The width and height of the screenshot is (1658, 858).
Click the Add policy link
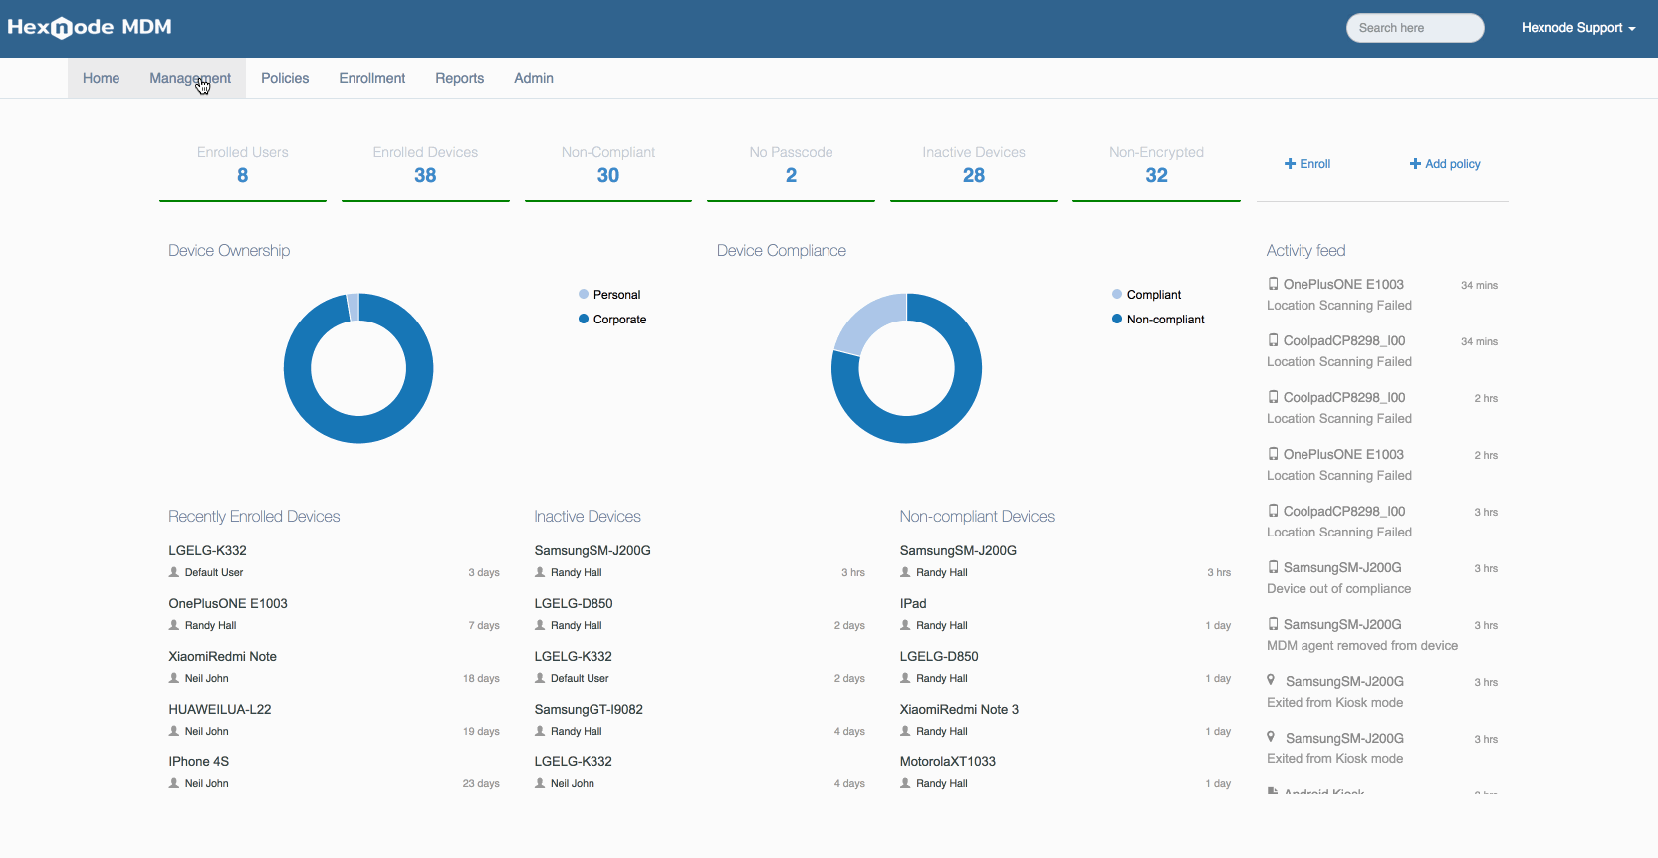pyautogui.click(x=1445, y=164)
